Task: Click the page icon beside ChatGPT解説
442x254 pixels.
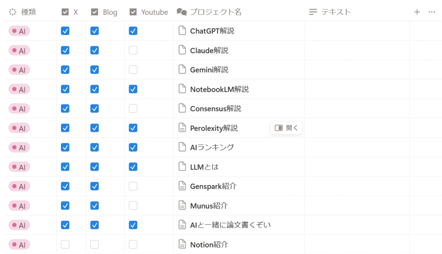Action: point(183,31)
